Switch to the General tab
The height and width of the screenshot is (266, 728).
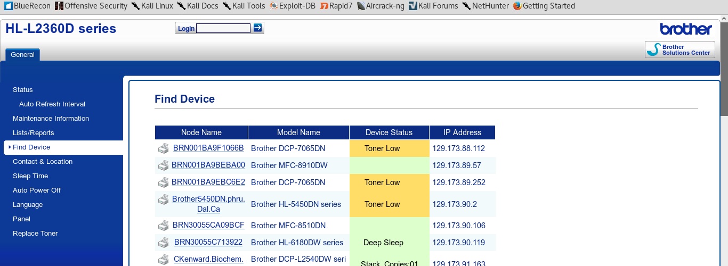(22, 55)
